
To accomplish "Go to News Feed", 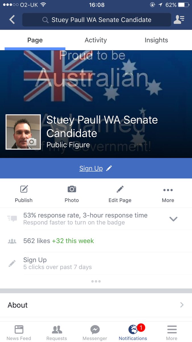I will point(19,333).
